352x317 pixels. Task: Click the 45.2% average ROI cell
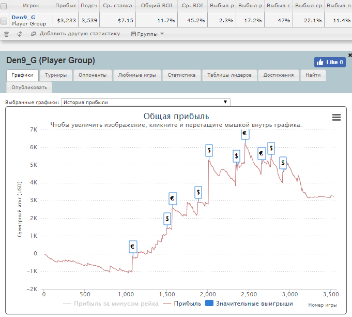pyautogui.click(x=193, y=20)
